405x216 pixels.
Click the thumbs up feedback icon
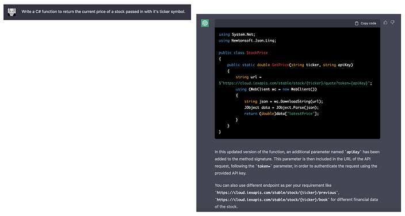[x=385, y=22]
